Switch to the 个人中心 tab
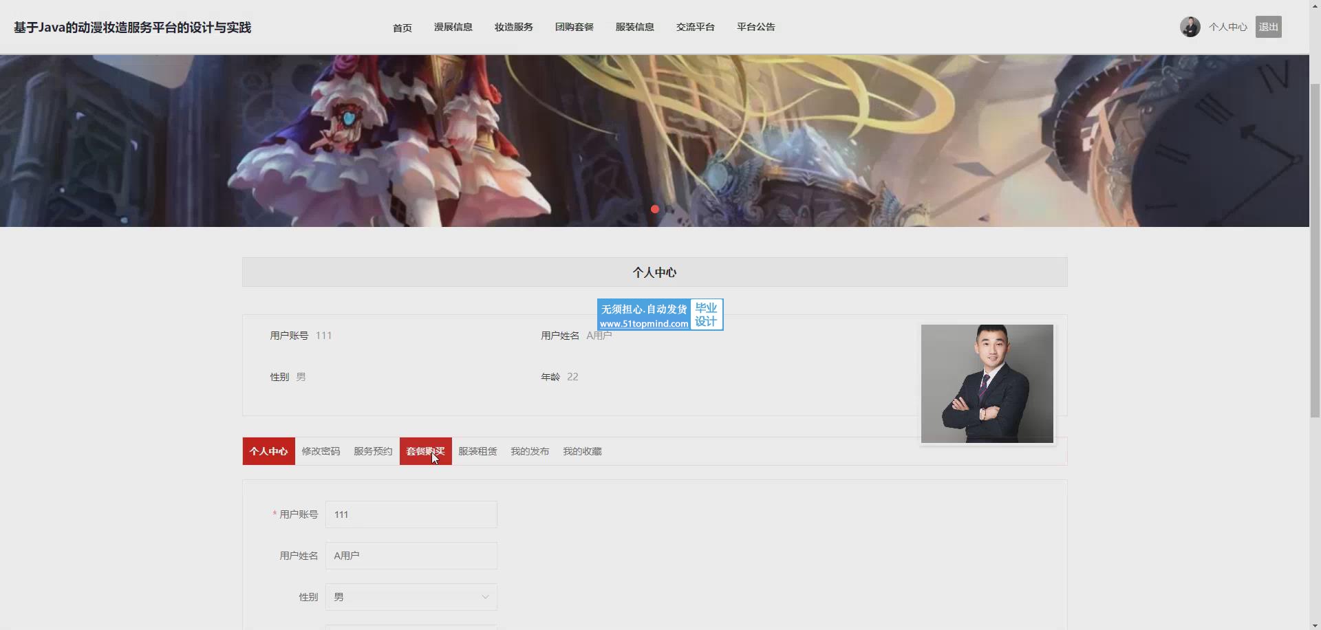1321x630 pixels. point(268,451)
